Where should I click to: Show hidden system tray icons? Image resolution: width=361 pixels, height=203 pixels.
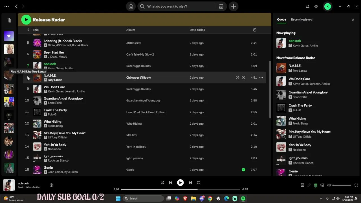[321, 198]
